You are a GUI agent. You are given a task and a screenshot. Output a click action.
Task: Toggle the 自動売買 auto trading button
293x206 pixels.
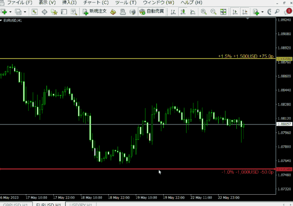pyautogui.click(x=151, y=11)
